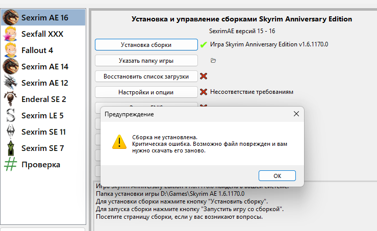Click Восстановить список загрузки button

click(146, 76)
